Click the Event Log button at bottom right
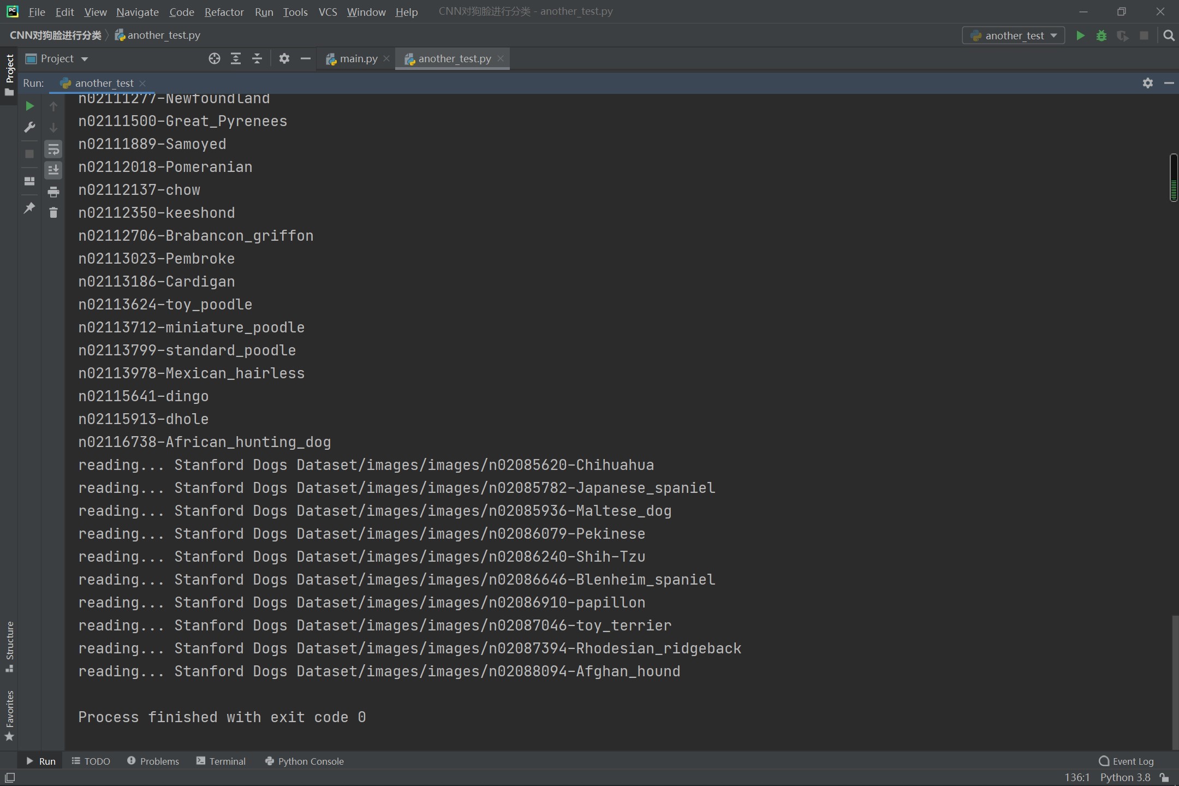This screenshot has height=786, width=1179. tap(1127, 760)
